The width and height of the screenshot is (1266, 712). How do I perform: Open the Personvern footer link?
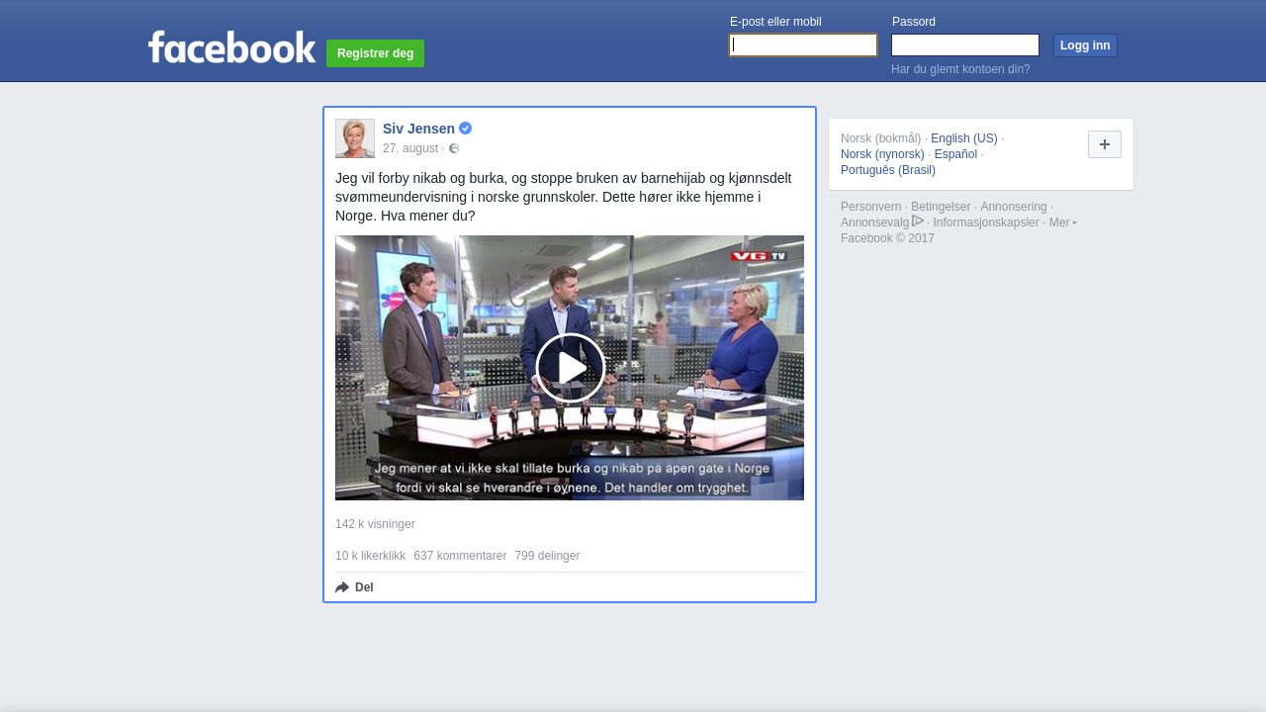[x=870, y=207]
